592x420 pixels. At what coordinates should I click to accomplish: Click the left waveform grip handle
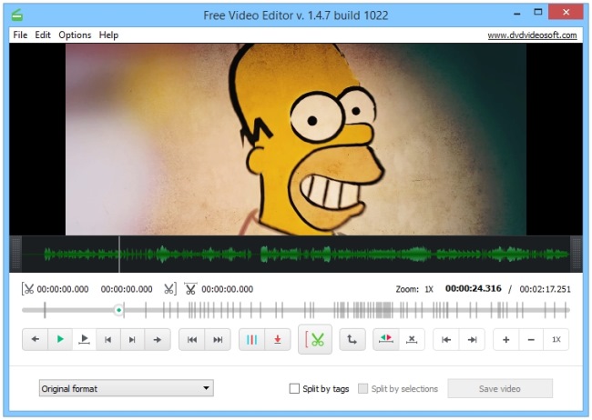point(15,255)
